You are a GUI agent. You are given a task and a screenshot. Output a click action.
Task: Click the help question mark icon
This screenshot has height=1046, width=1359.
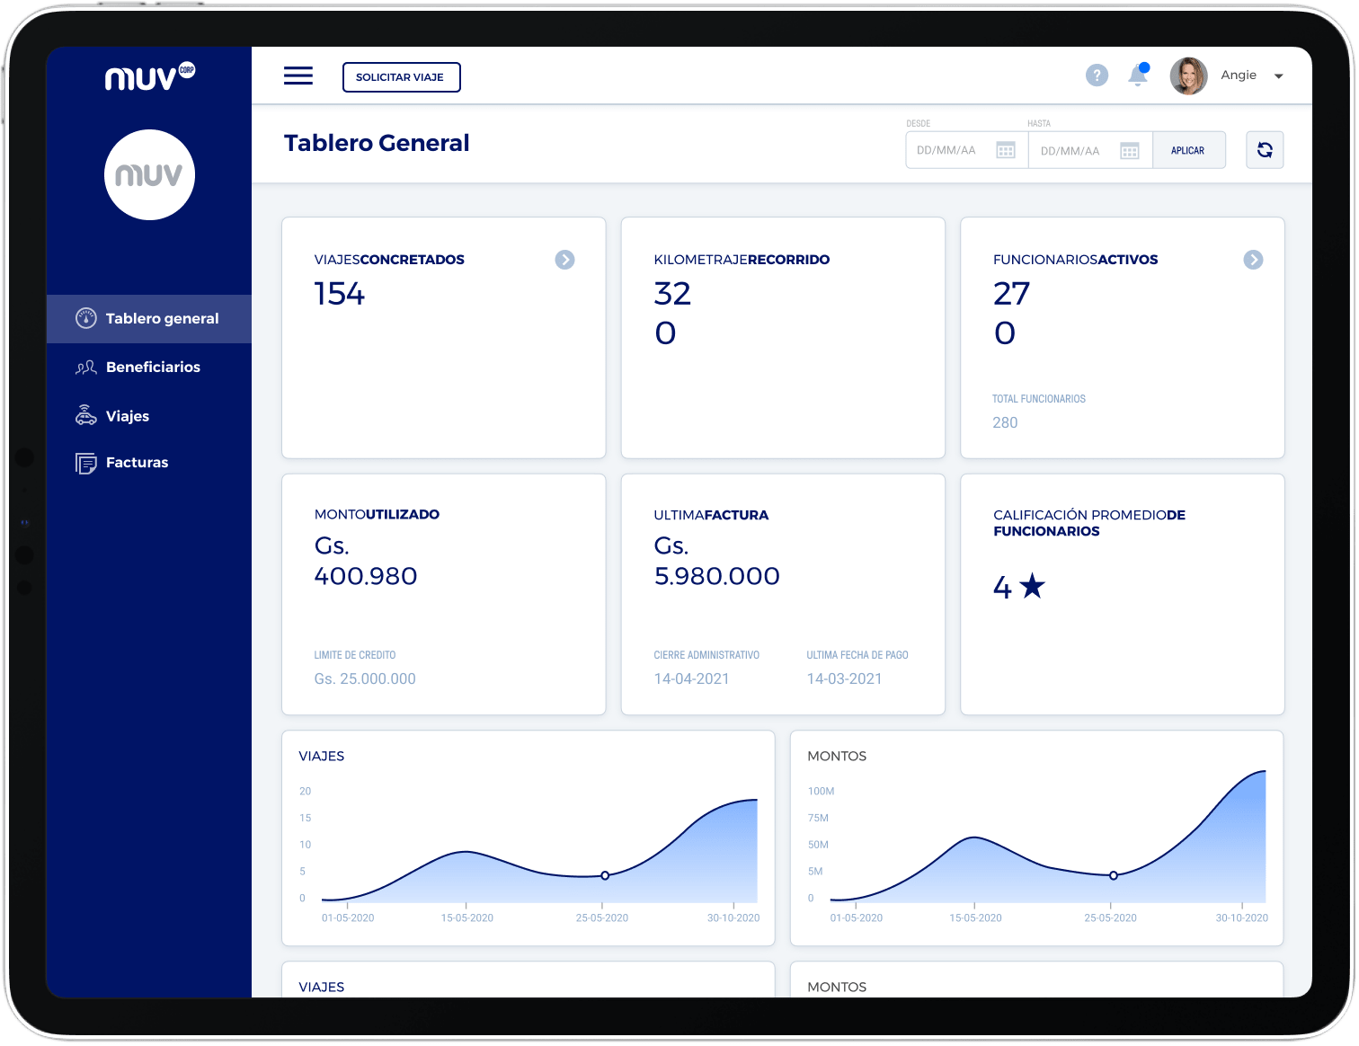coord(1097,75)
